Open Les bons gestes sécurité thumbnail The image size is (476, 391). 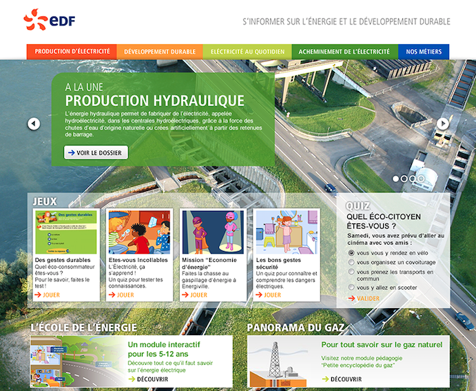tap(287, 232)
